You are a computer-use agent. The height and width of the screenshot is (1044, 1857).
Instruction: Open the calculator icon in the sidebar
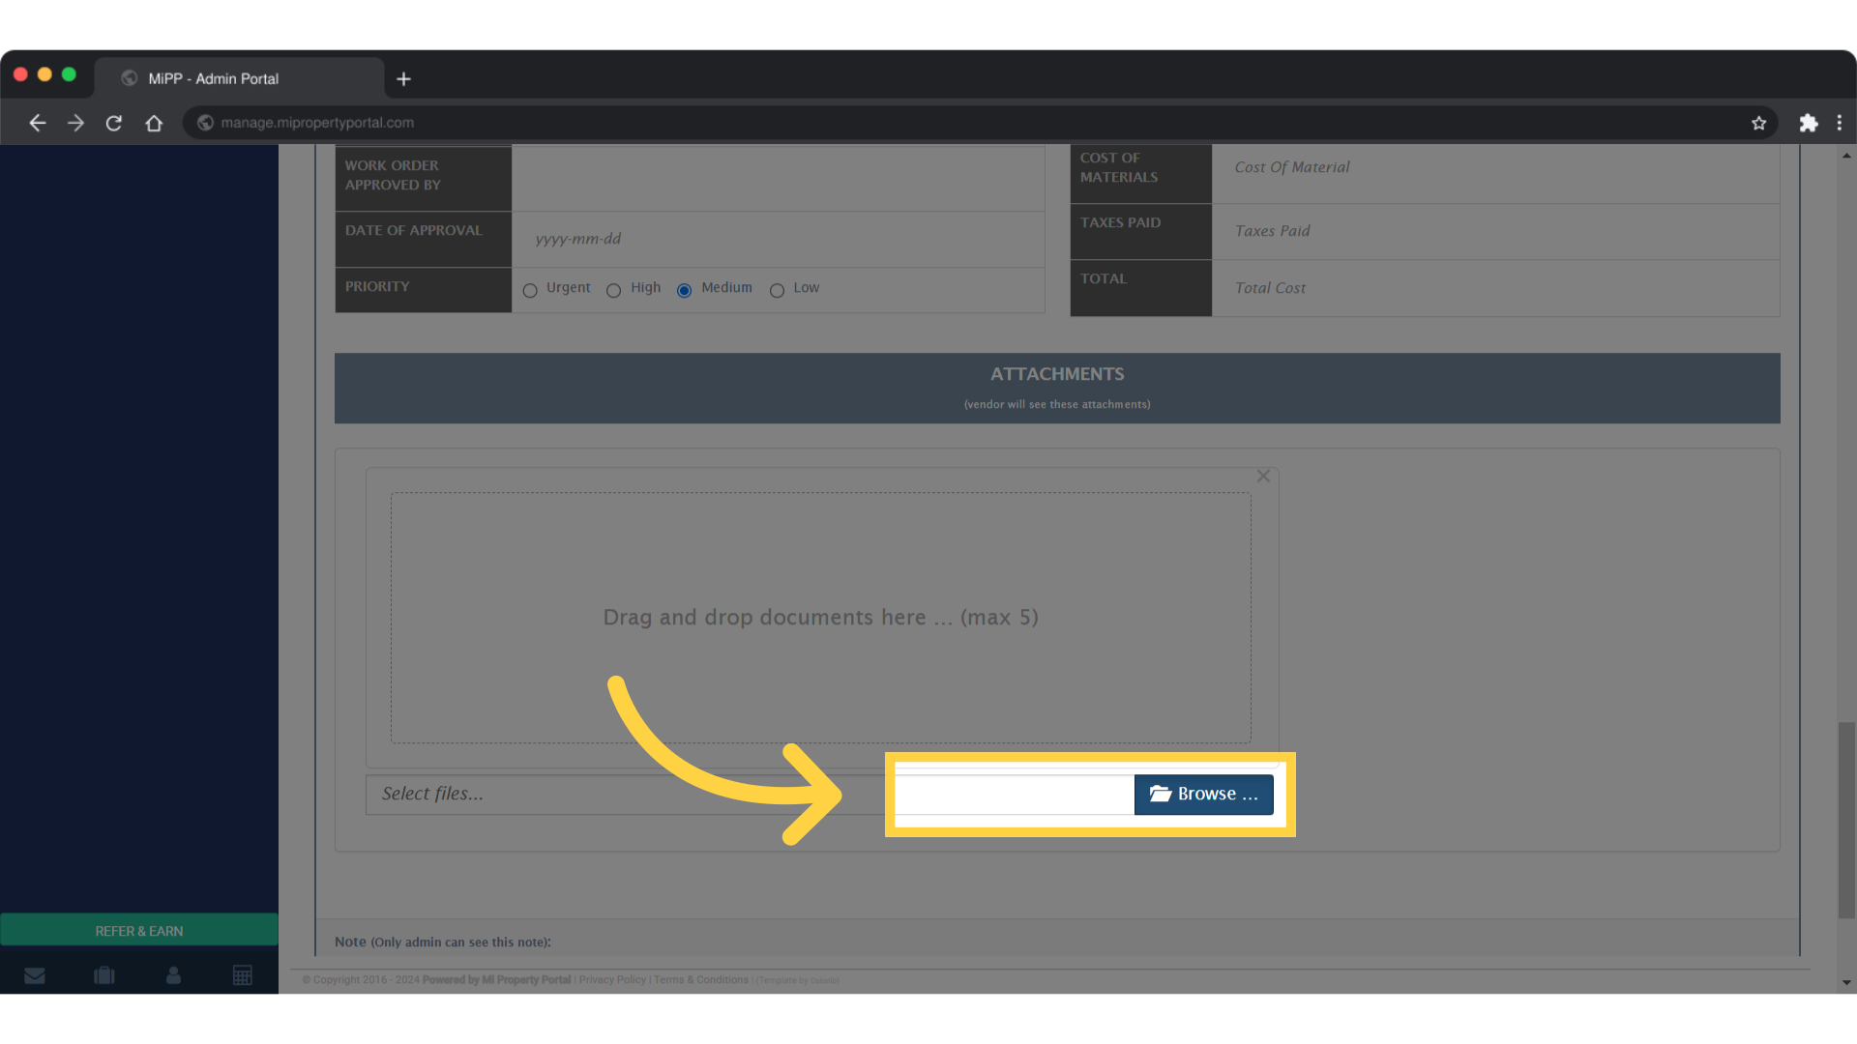[243, 975]
